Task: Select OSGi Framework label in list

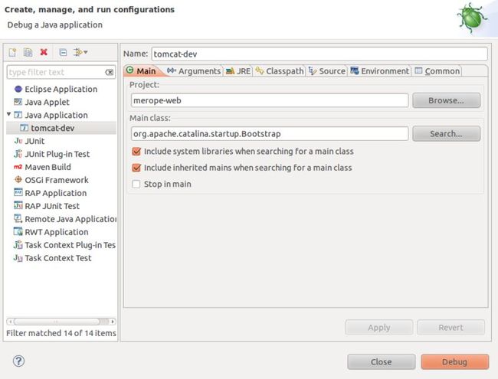Action: 57,180
